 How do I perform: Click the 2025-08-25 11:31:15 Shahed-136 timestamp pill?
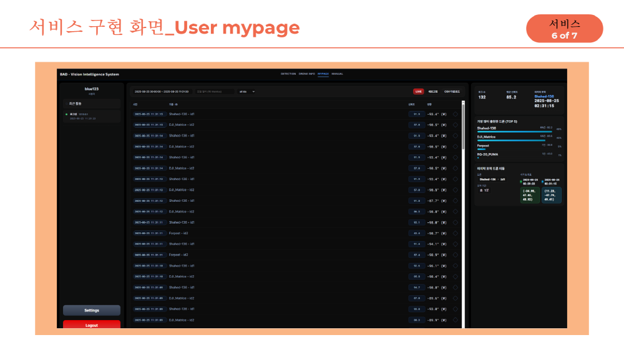(x=149, y=114)
